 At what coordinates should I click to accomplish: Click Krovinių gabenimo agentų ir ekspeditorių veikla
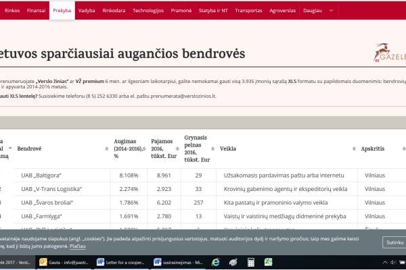coord(286,189)
